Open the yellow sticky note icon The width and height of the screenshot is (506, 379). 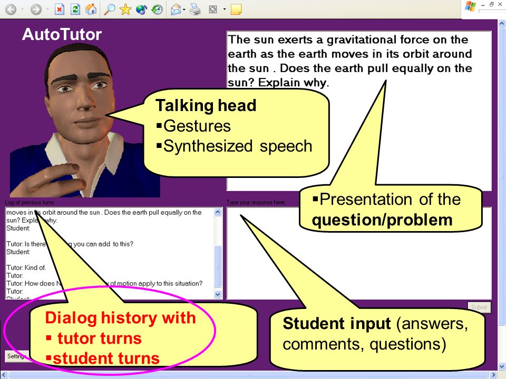coord(236,9)
